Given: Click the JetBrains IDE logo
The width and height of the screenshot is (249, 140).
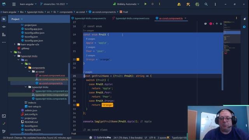Looking at the screenshot, I should 4,4.
